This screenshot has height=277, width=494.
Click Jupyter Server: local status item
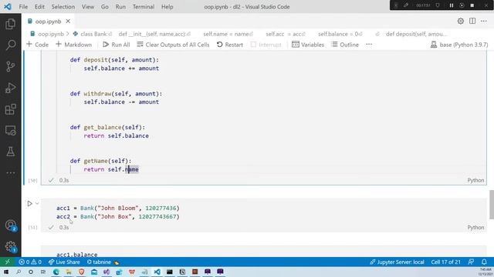point(397,262)
